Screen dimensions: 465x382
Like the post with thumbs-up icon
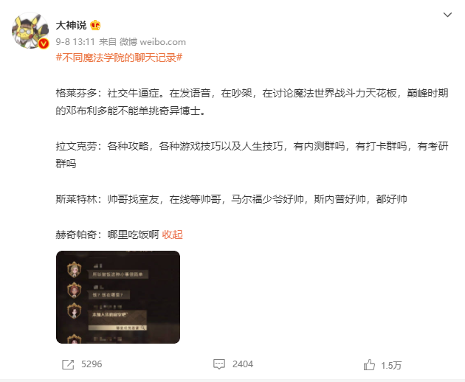point(369,365)
